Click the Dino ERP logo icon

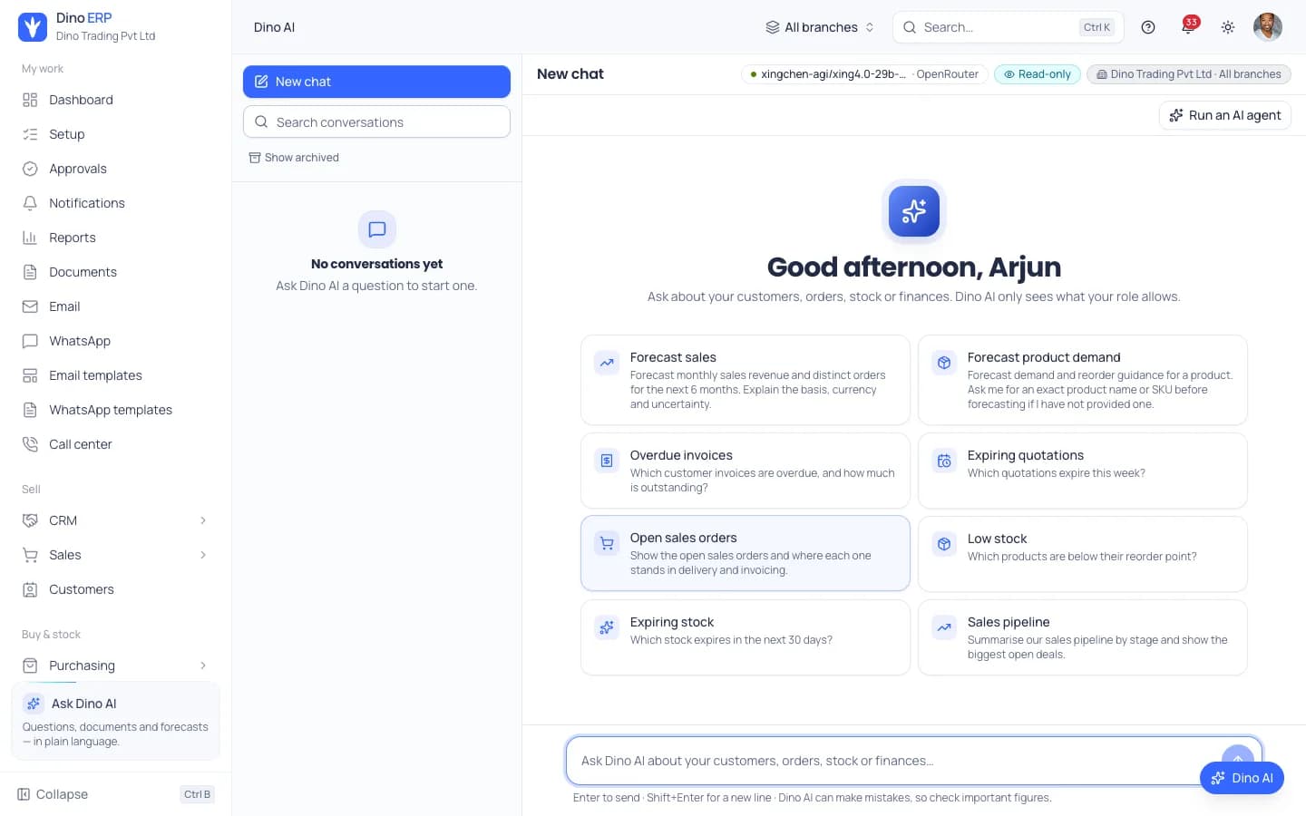click(x=33, y=27)
